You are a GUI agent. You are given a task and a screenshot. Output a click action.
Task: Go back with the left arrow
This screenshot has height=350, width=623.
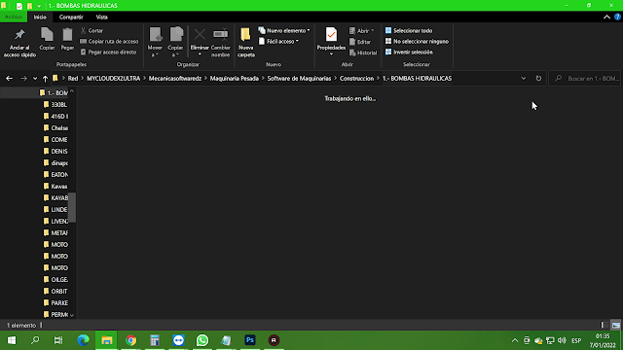[9, 79]
